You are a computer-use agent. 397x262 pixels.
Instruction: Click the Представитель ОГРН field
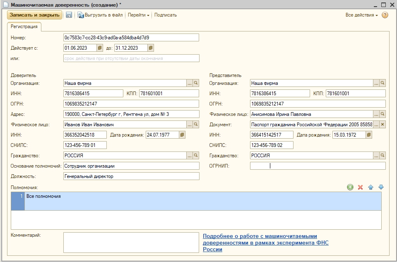click(318, 104)
